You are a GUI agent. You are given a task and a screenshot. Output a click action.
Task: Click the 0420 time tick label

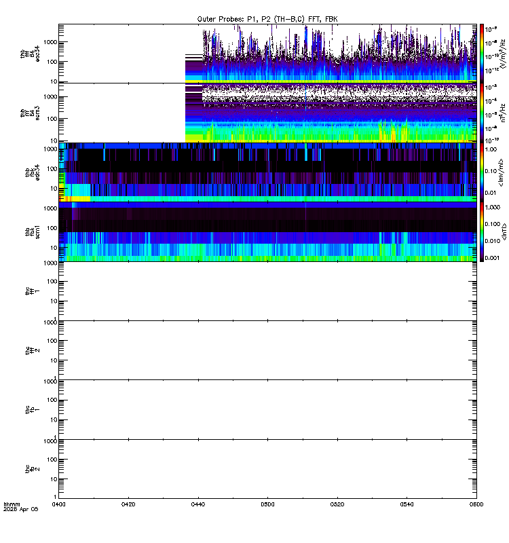(128, 504)
